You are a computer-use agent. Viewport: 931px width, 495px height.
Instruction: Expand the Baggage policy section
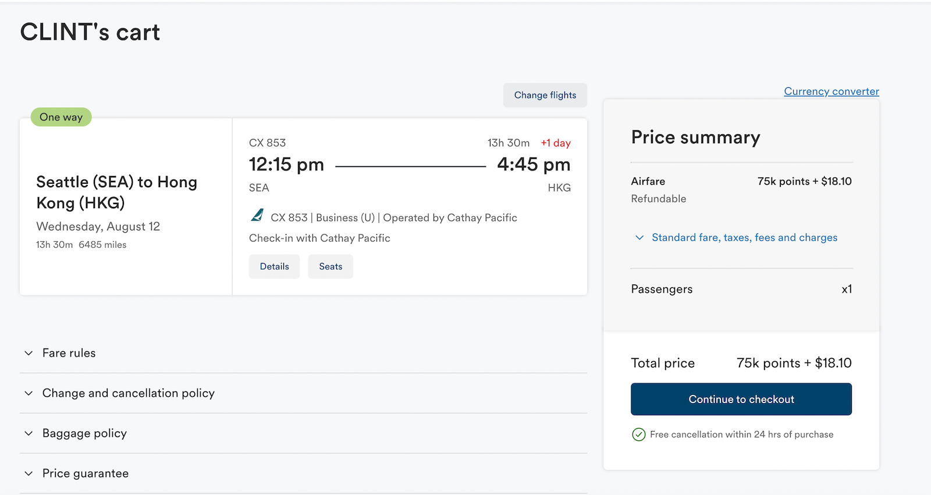tap(303, 433)
